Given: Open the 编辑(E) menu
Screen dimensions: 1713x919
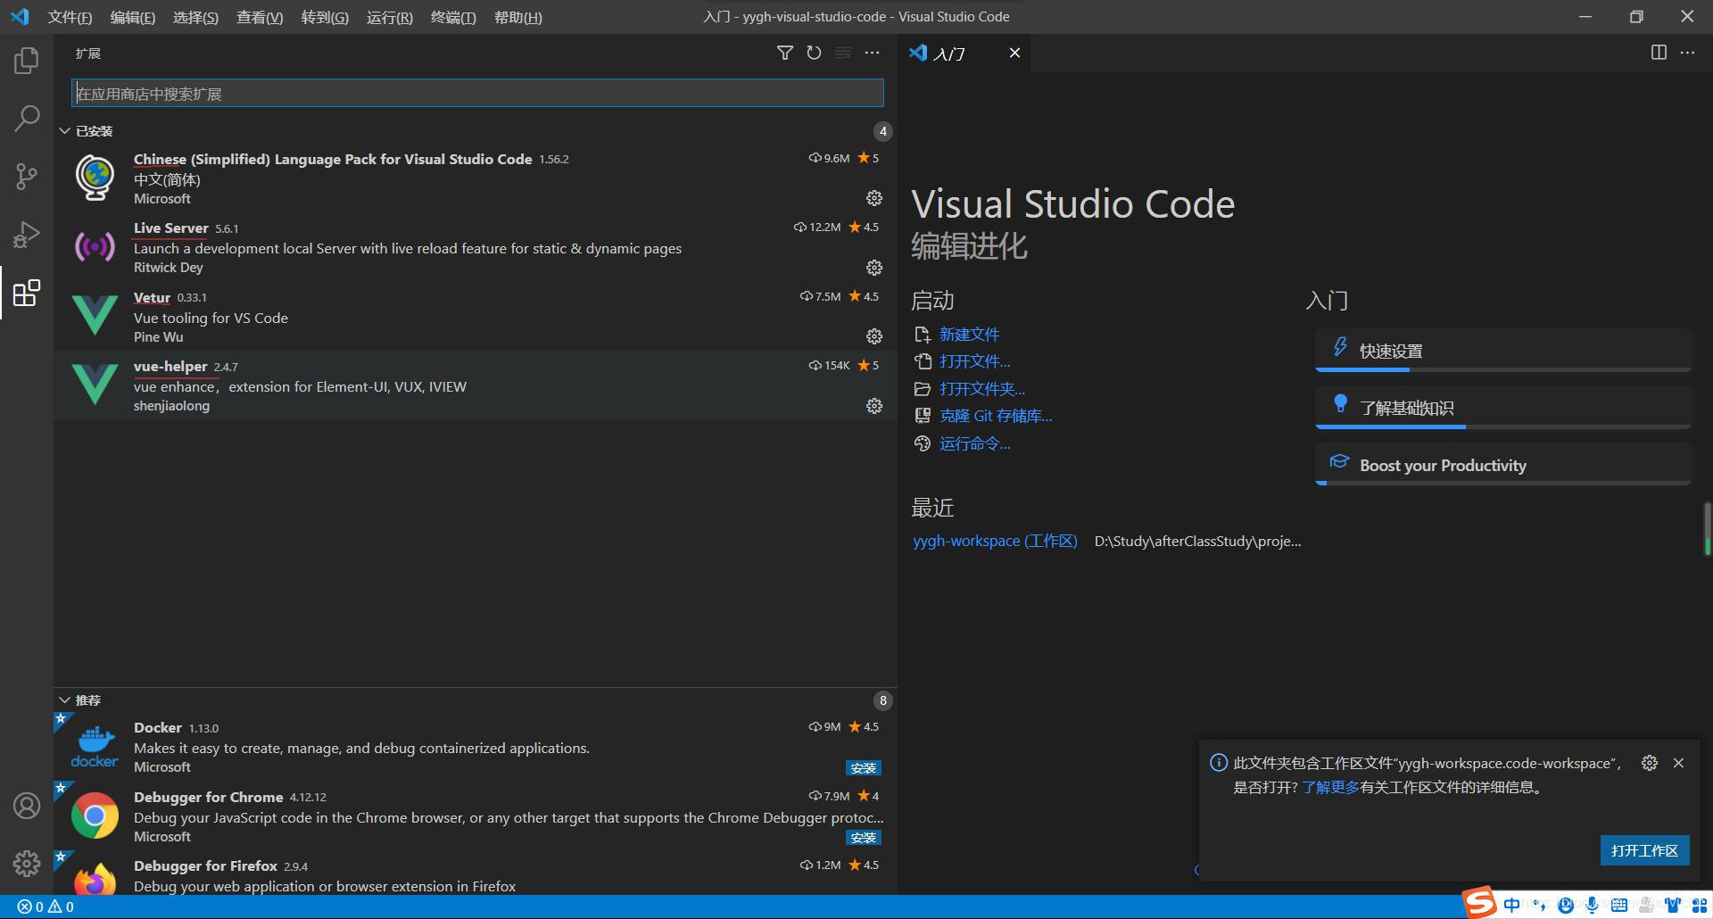Looking at the screenshot, I should click(x=133, y=17).
